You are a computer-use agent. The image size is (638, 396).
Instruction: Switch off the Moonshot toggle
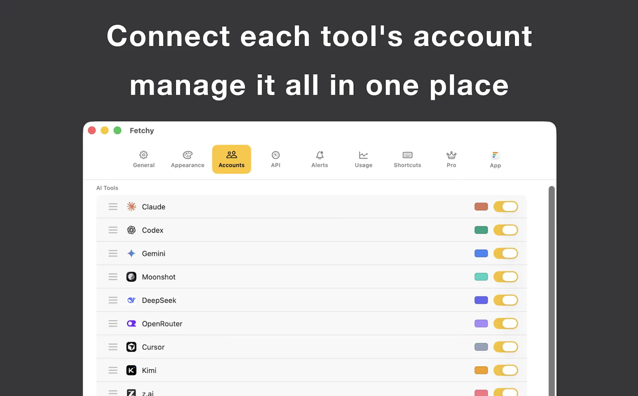506,276
